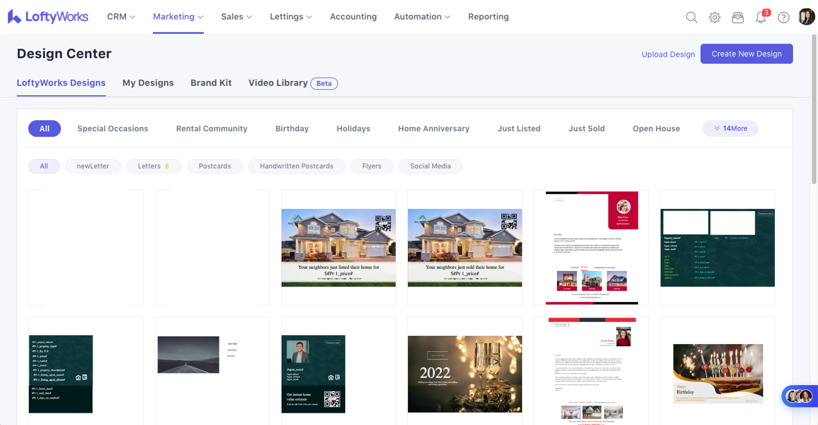The height and width of the screenshot is (425, 818).
Task: Open the support chat avatars widget
Action: [799, 396]
